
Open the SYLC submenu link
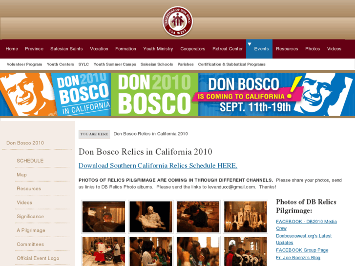[84, 64]
